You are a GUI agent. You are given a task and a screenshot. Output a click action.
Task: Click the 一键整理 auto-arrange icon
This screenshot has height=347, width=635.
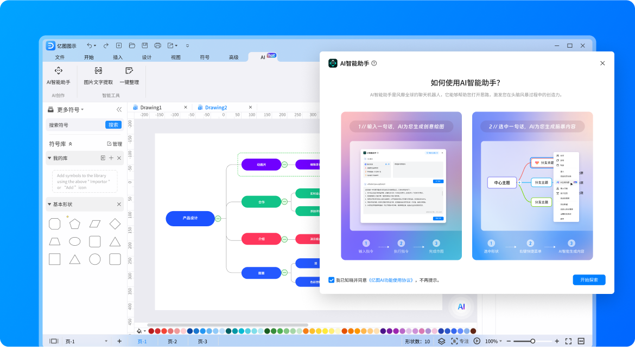point(129,76)
